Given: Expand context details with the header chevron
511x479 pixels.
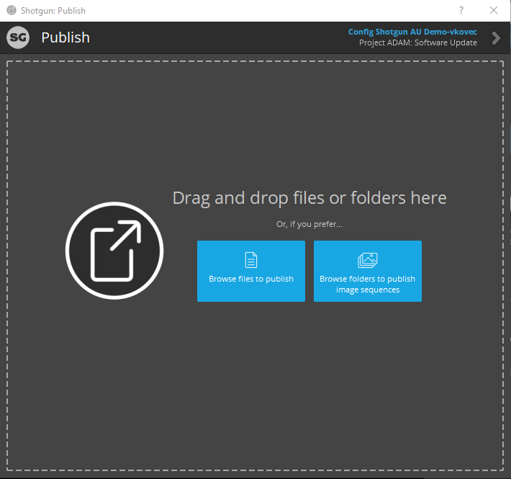Looking at the screenshot, I should coord(496,38).
